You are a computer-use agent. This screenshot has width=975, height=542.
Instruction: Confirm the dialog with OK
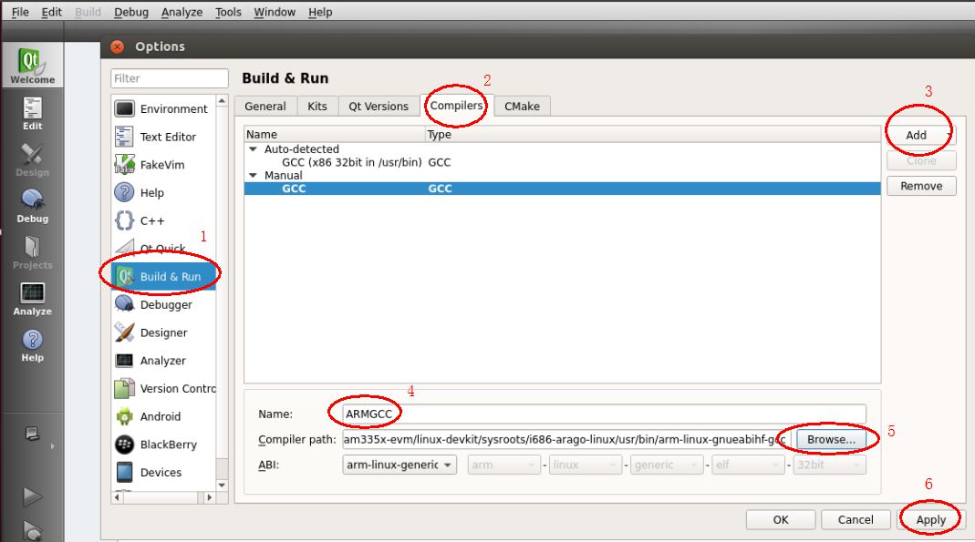(x=781, y=519)
